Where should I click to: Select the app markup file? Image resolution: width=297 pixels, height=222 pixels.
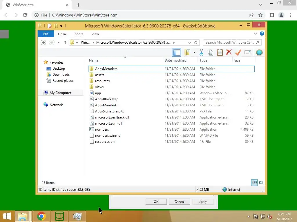coord(171,93)
